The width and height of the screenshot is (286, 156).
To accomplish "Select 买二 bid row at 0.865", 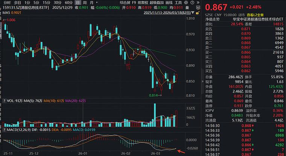I will tap(244, 57).
